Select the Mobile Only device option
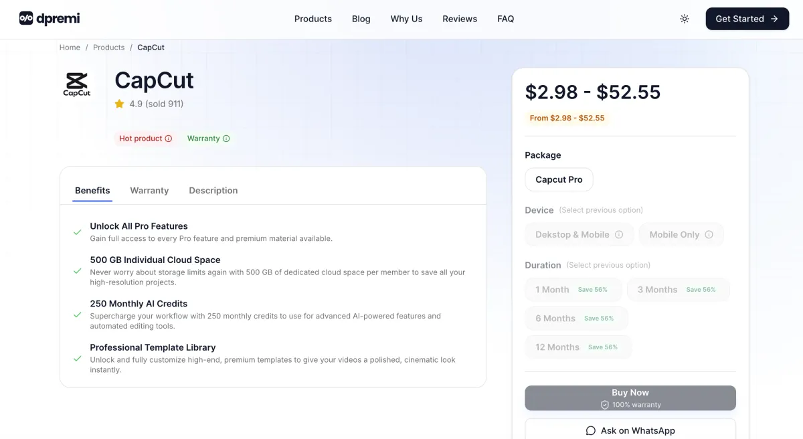This screenshot has height=439, width=803. click(x=681, y=234)
